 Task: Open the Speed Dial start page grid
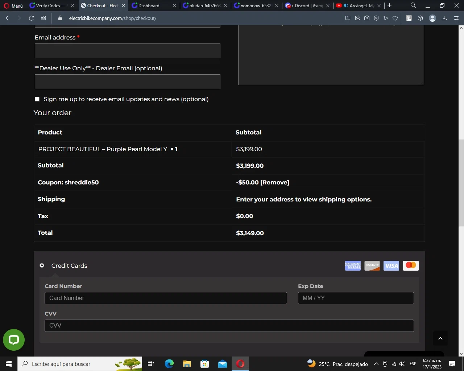[43, 18]
